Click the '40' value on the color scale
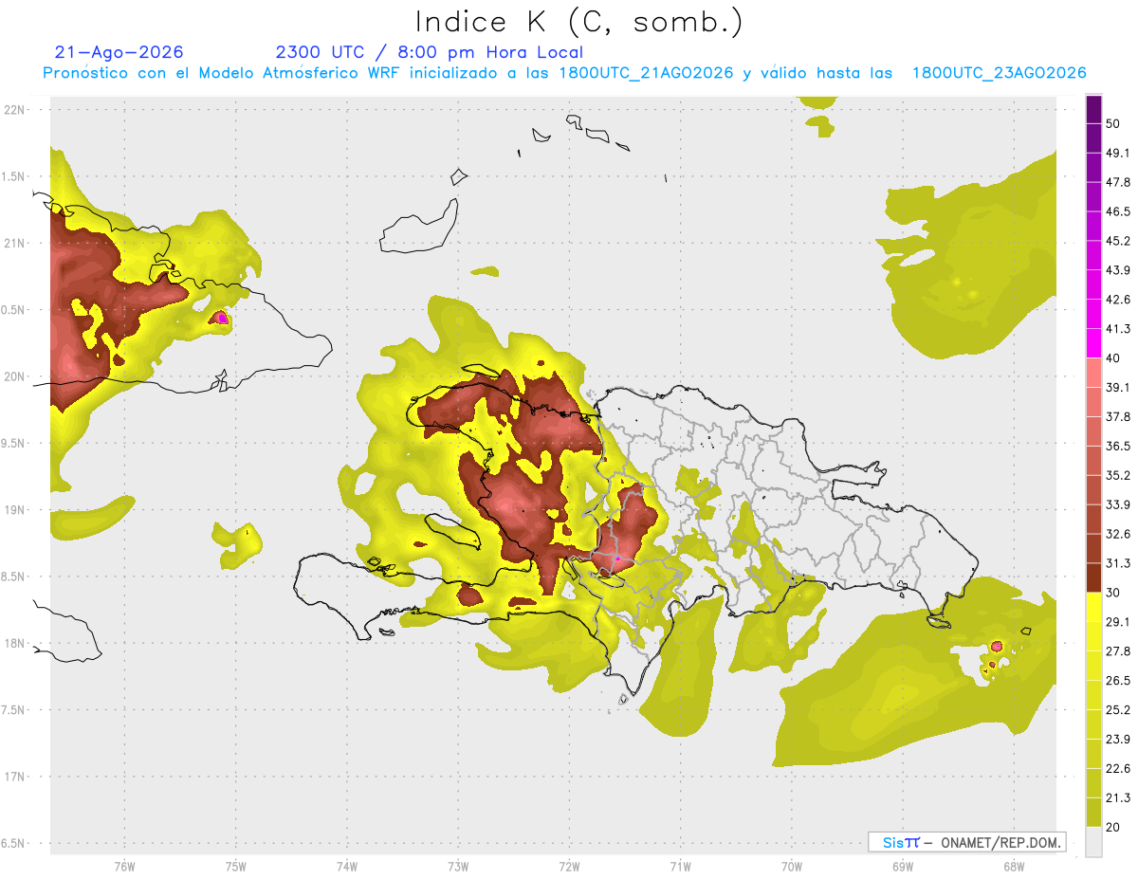This screenshot has height=879, width=1138. tap(1113, 358)
